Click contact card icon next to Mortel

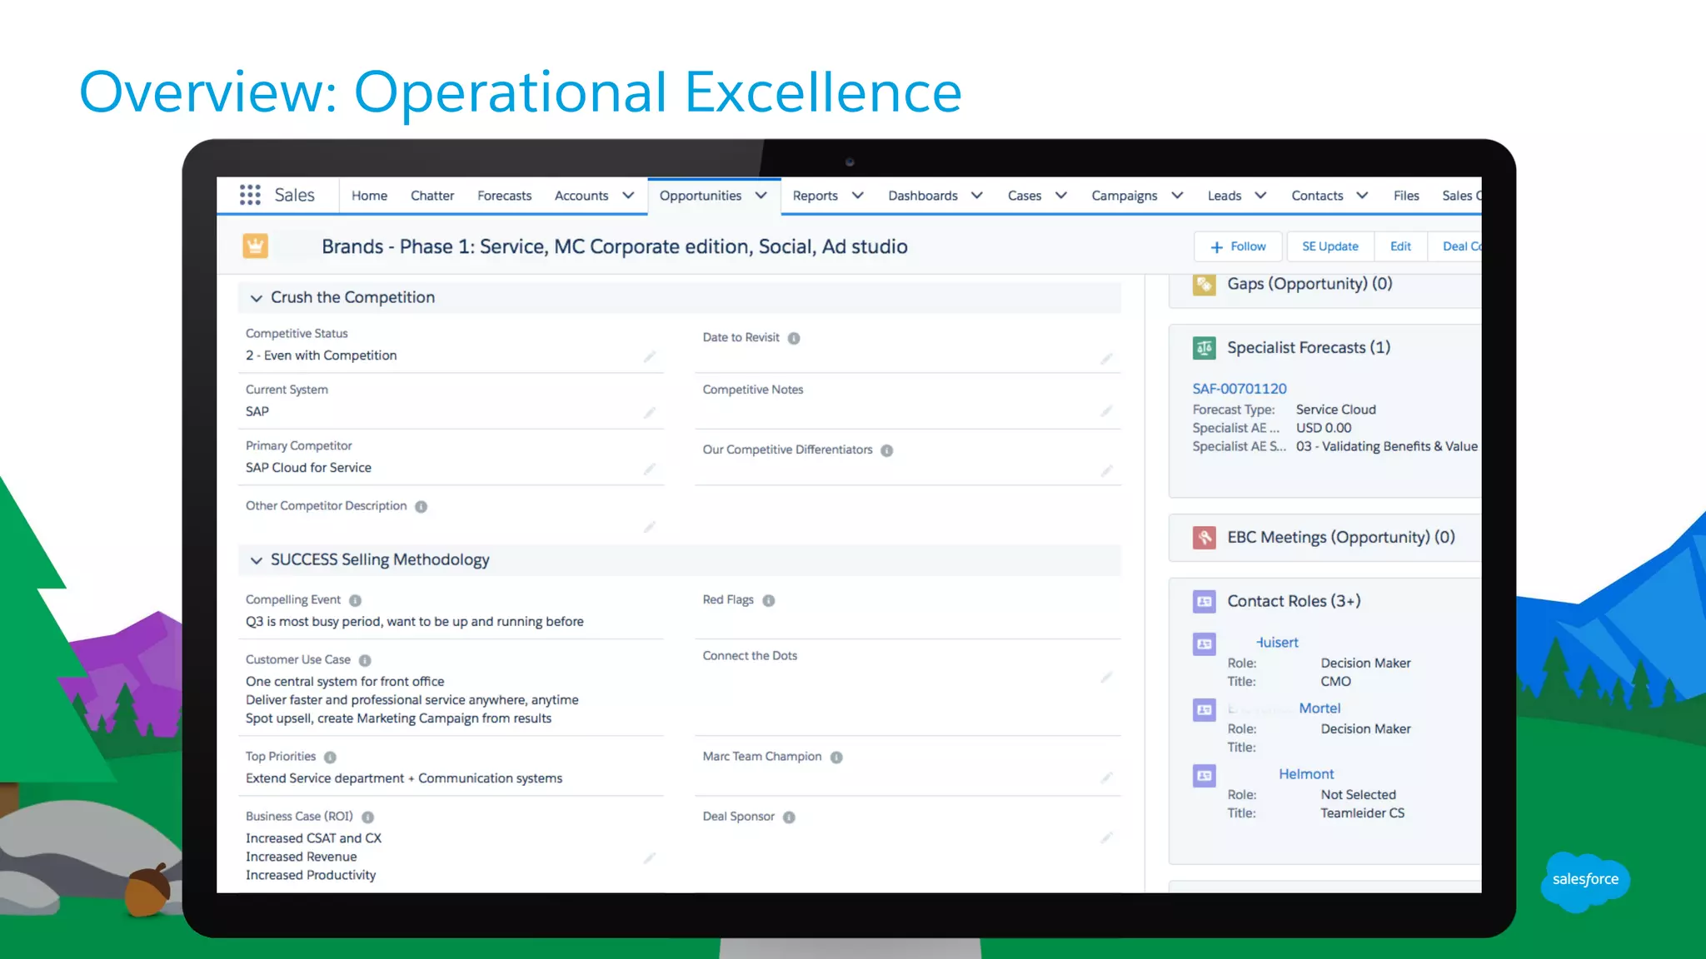pyautogui.click(x=1204, y=709)
